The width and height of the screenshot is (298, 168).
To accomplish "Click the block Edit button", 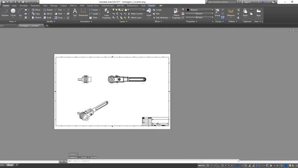I will tap(156, 14).
